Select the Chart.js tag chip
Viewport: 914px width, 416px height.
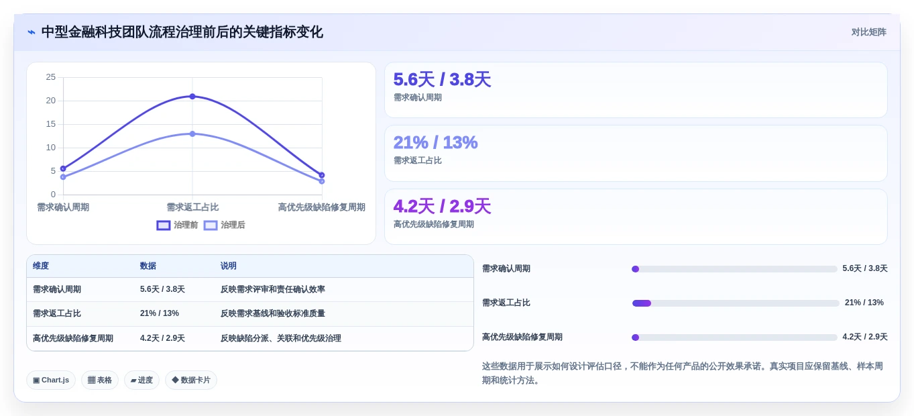click(51, 380)
